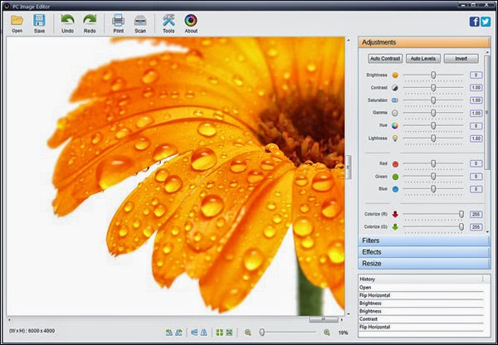Open the Twitter link icon
498x345 pixels.
486,22
